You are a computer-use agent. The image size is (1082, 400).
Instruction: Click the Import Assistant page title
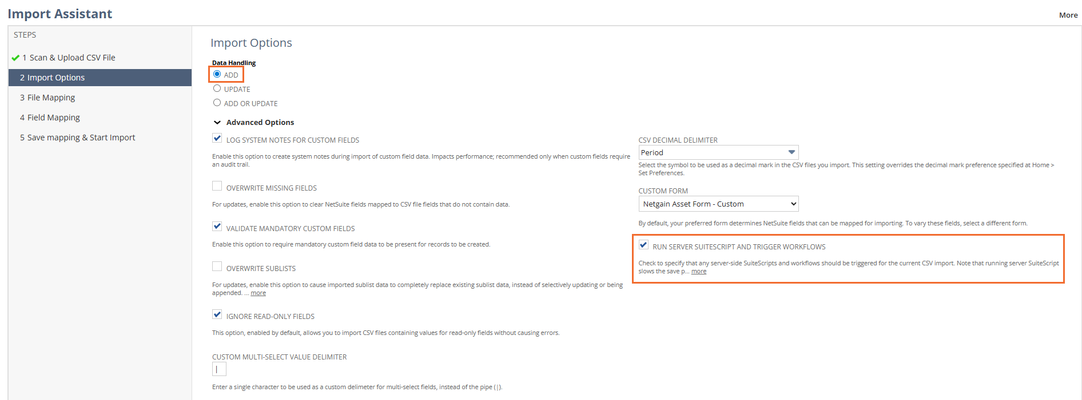coord(60,14)
